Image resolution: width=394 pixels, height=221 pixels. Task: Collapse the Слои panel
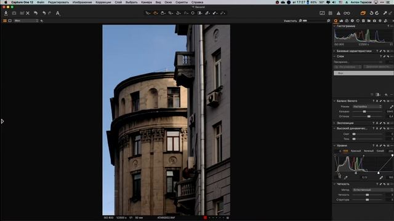[334, 56]
